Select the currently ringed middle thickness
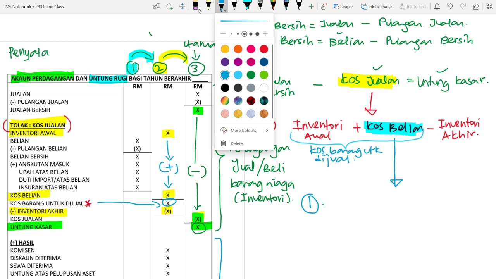This screenshot has height=279, width=496. tap(244, 34)
